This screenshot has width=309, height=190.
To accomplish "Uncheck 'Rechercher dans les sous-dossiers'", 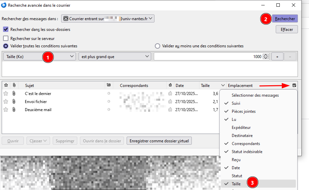I will (6, 30).
